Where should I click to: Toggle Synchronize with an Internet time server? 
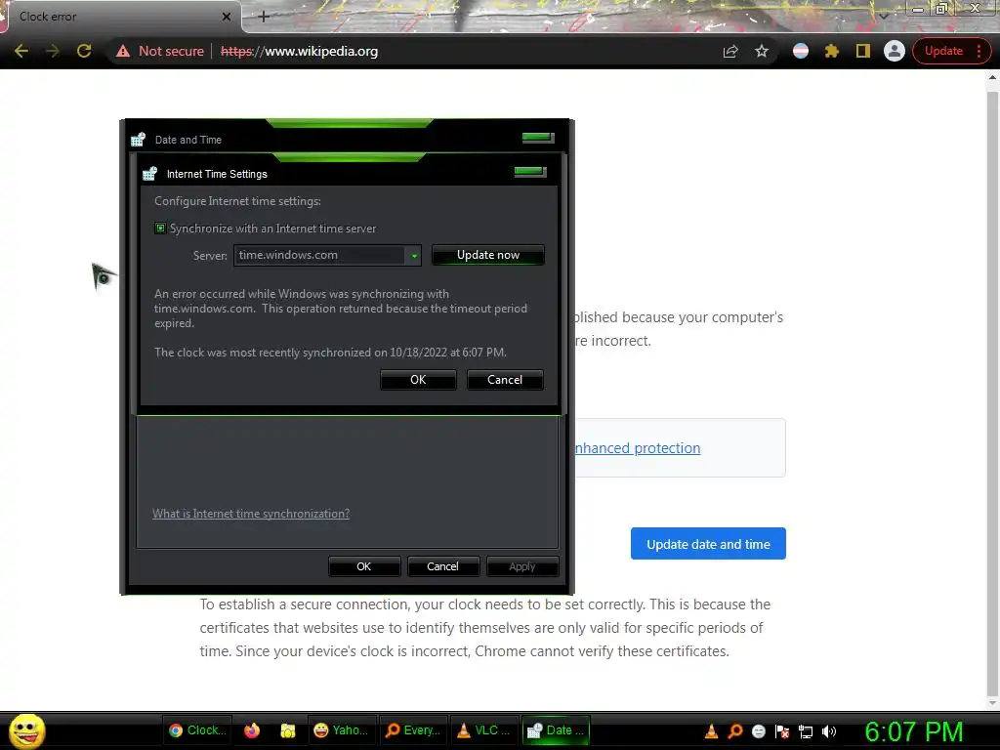click(161, 229)
